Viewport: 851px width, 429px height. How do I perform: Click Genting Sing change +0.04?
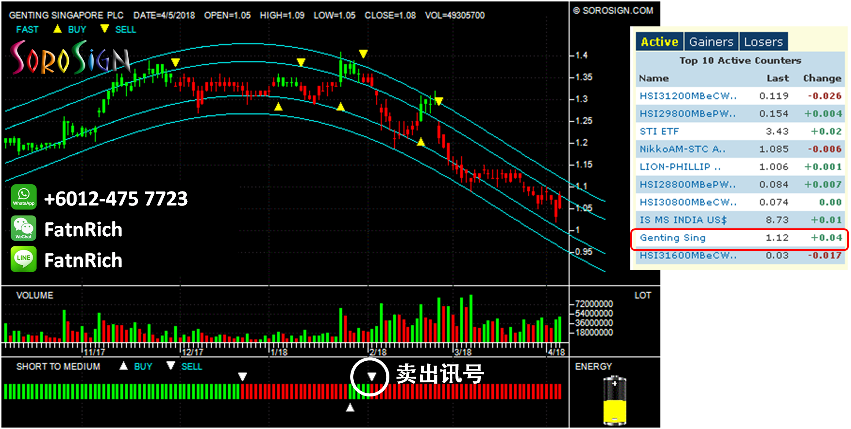(x=826, y=238)
